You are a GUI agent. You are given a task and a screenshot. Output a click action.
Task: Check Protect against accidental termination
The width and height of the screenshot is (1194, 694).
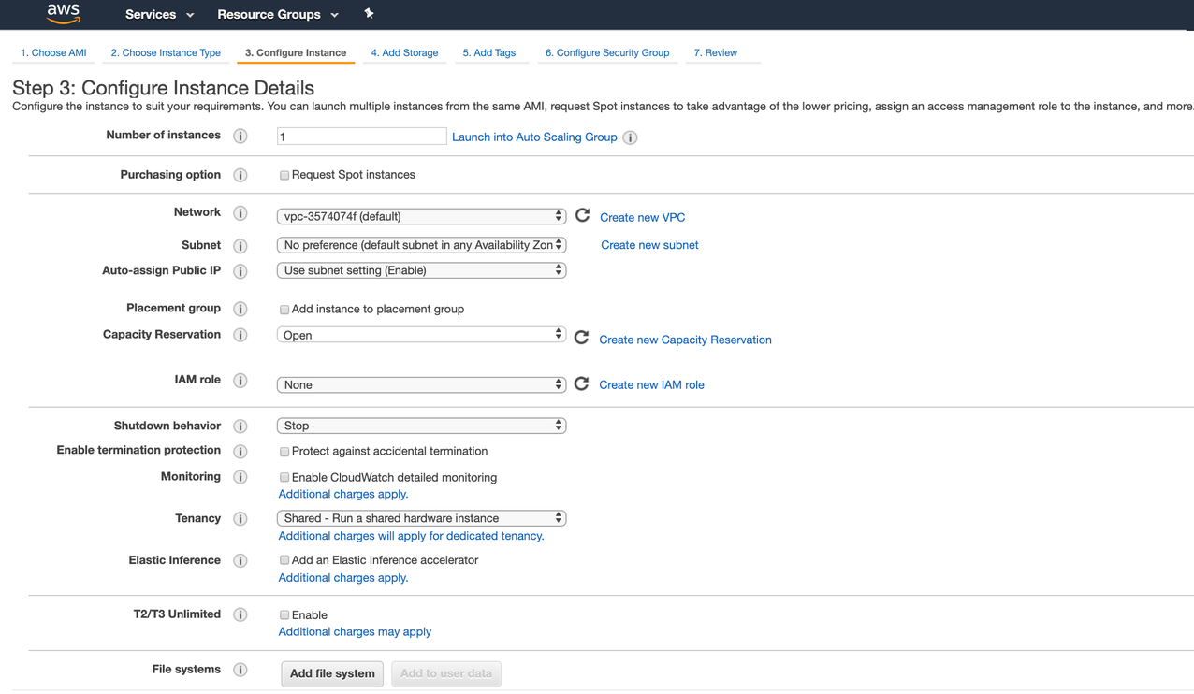pyautogui.click(x=284, y=451)
